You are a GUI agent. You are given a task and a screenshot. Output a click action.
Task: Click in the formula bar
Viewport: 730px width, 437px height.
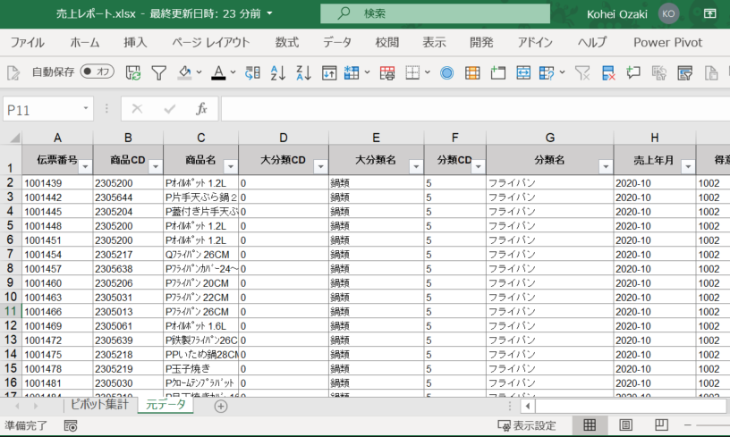click(x=475, y=109)
